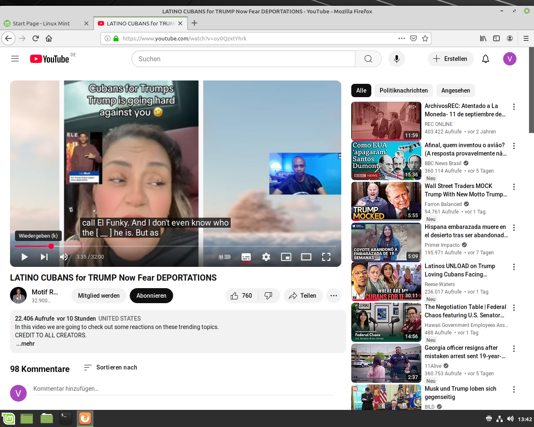Toggle the Firefox sidebar
Image resolution: width=534 pixels, height=427 pixels.
point(496,38)
